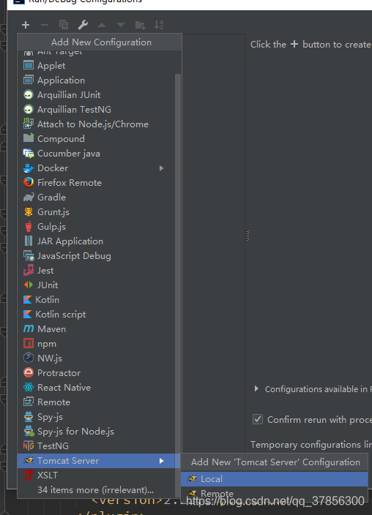This screenshot has height=515, width=372.
Task: Click the Copy Configuration toolbar icon
Action: pos(64,25)
